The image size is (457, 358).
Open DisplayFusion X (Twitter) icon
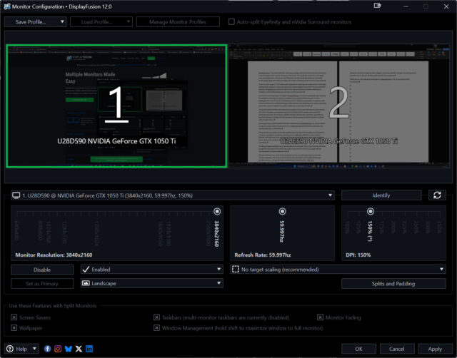(79, 349)
